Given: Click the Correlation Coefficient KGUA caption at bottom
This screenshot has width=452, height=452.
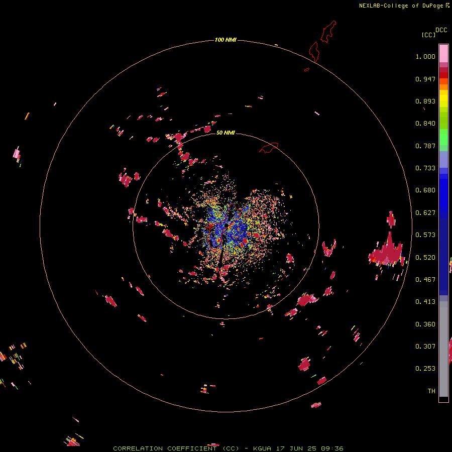Looking at the screenshot, I should (x=228, y=448).
